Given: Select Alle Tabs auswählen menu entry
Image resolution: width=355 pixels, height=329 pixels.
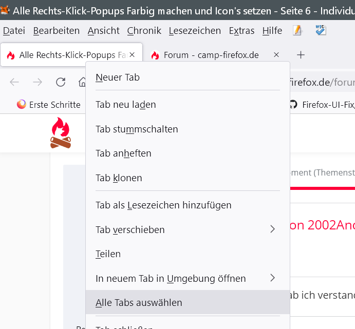Looking at the screenshot, I should coord(139,303).
